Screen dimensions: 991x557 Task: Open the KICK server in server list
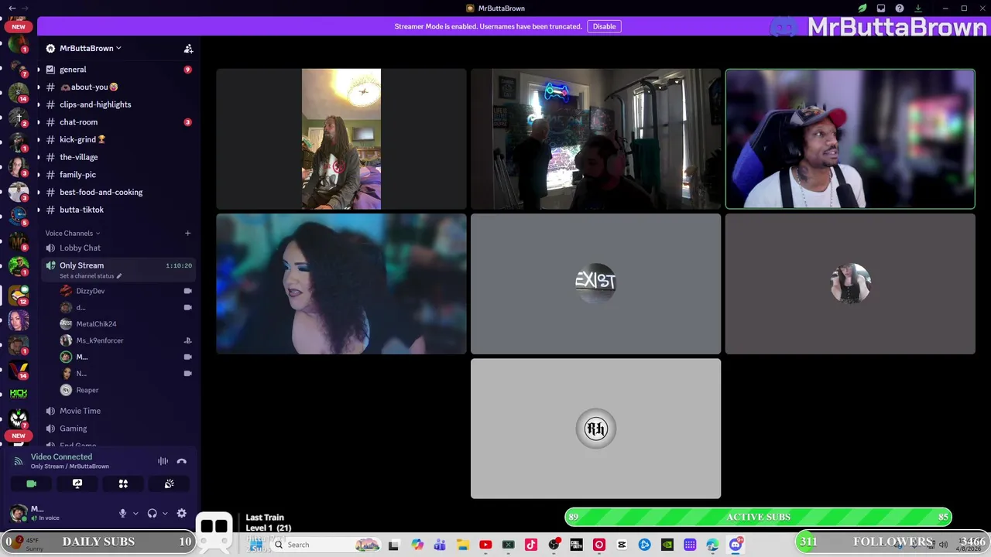coord(19,394)
